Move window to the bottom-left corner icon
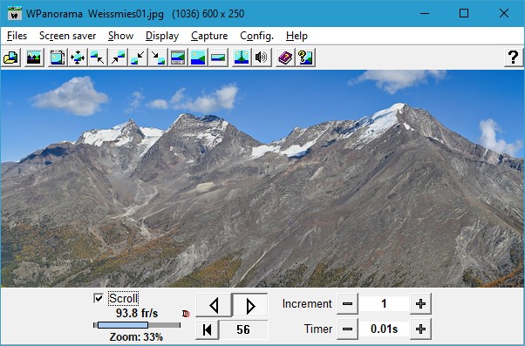Viewport: 525px width, 346px height. click(138, 58)
